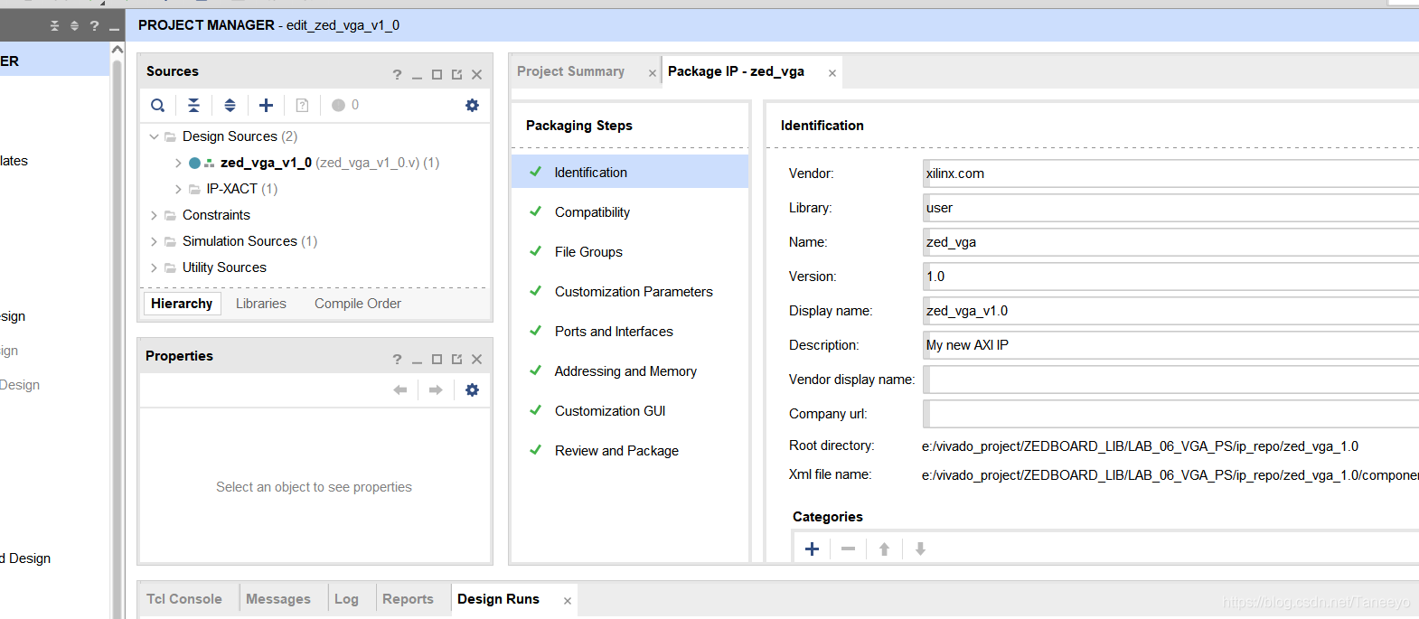
Task: Click the add category plus icon
Action: click(x=812, y=549)
